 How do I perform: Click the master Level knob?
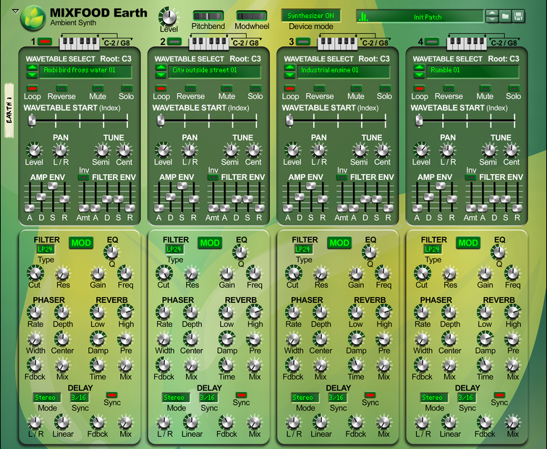pyautogui.click(x=169, y=17)
